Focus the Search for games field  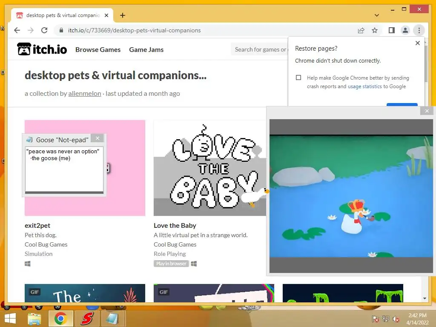(260, 49)
